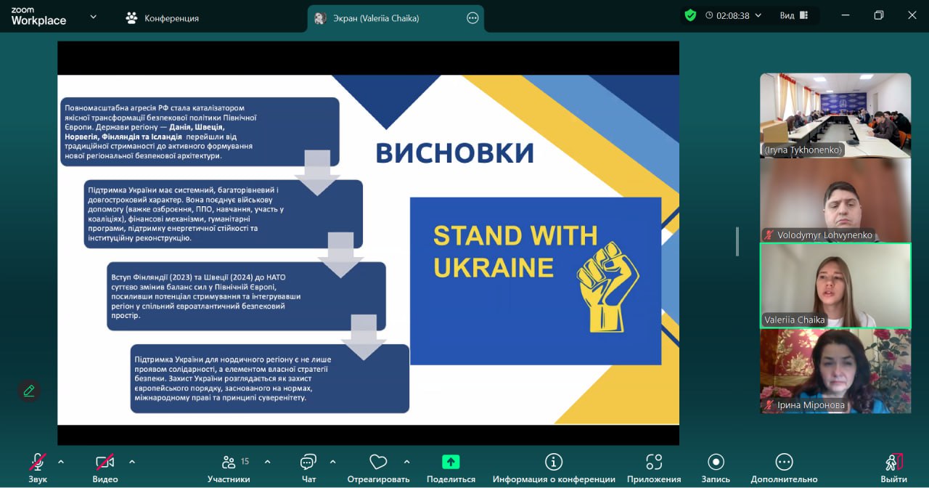Select Volodymyr Lohvynenko's video thumbnail

pyautogui.click(x=835, y=200)
